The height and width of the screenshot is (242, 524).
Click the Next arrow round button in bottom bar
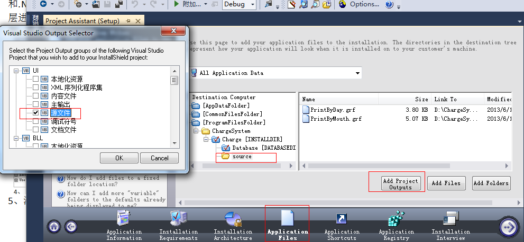(x=509, y=227)
